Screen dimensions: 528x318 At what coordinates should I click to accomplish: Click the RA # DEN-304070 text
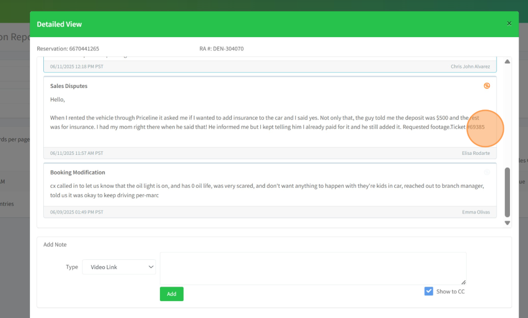[x=221, y=49]
